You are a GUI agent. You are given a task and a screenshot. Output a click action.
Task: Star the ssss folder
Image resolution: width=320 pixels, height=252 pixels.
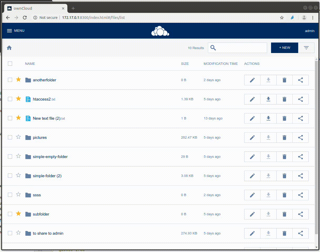click(18, 194)
